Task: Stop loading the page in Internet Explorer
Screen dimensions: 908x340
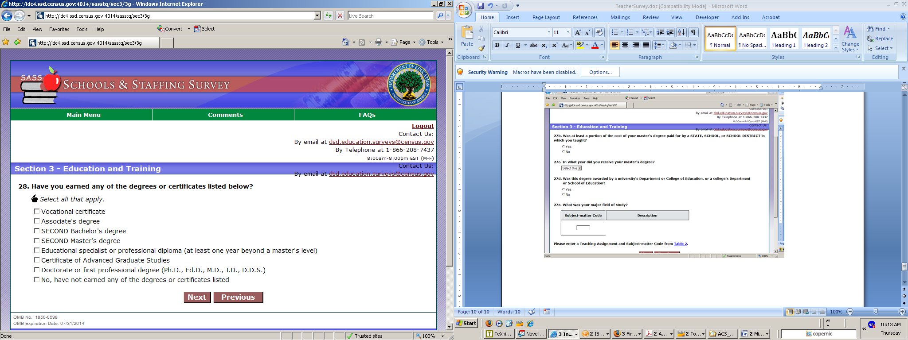Action: pyautogui.click(x=340, y=15)
